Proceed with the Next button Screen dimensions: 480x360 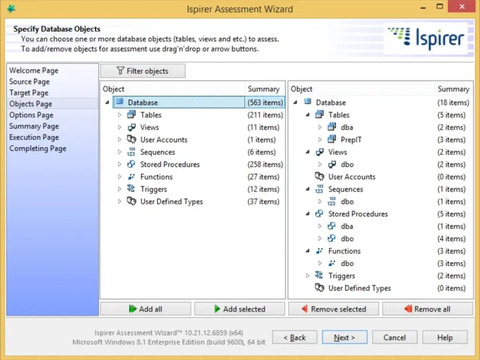(344, 337)
